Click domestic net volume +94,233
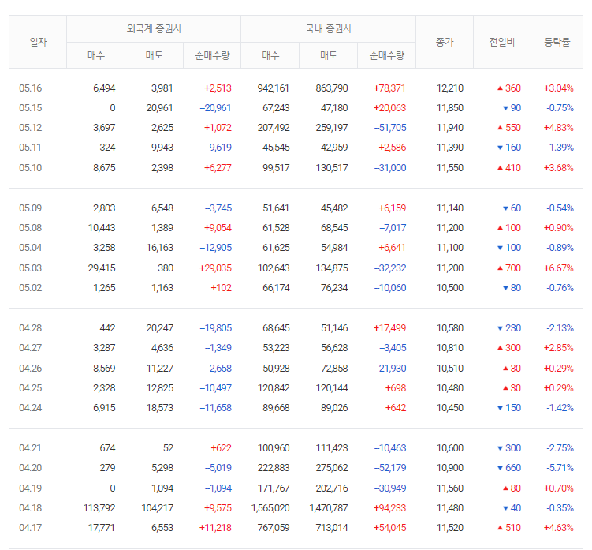The height and width of the screenshot is (550, 592). coord(389,507)
